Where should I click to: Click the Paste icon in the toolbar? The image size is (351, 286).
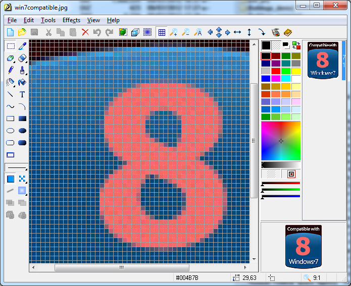click(x=73, y=32)
